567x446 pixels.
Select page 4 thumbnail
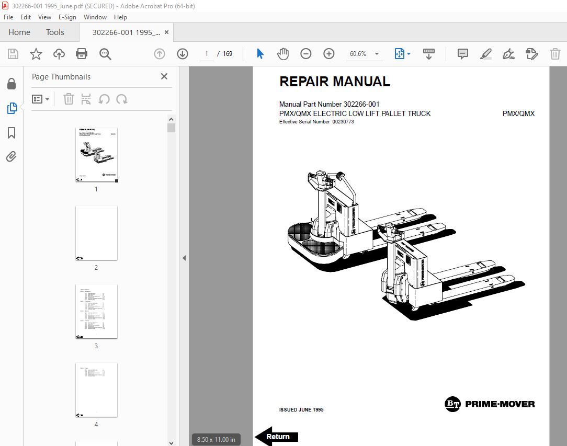point(96,390)
